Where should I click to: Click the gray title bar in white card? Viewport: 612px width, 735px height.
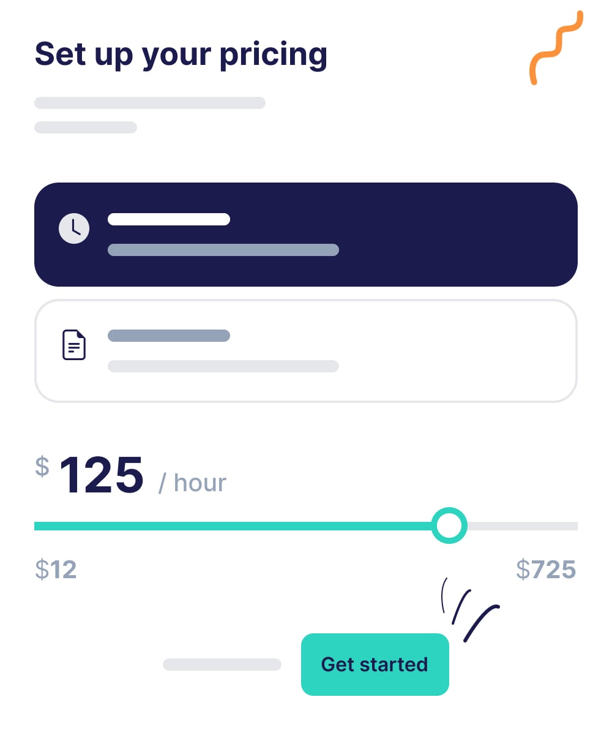tap(169, 336)
